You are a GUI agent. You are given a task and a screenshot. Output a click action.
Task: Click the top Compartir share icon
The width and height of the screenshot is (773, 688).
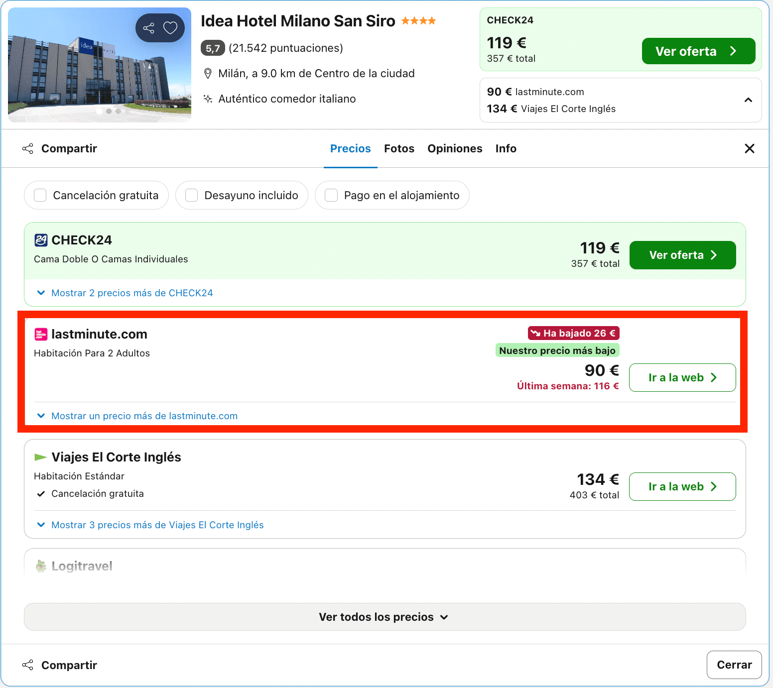tap(28, 148)
